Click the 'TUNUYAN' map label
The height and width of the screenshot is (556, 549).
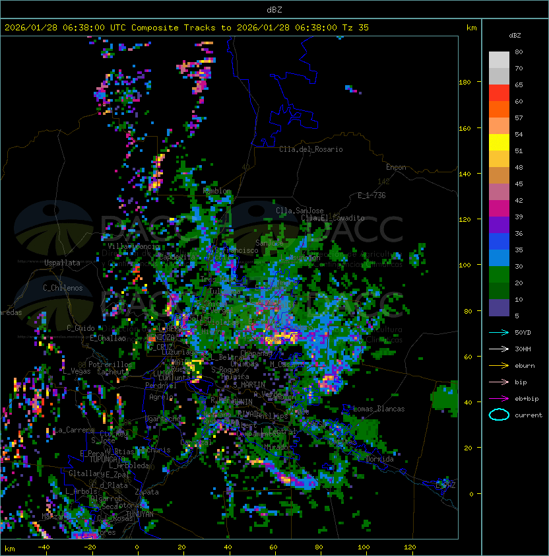click(x=140, y=514)
